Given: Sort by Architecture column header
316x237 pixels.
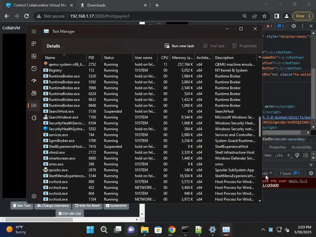Looking at the screenshot, I should (204, 57).
